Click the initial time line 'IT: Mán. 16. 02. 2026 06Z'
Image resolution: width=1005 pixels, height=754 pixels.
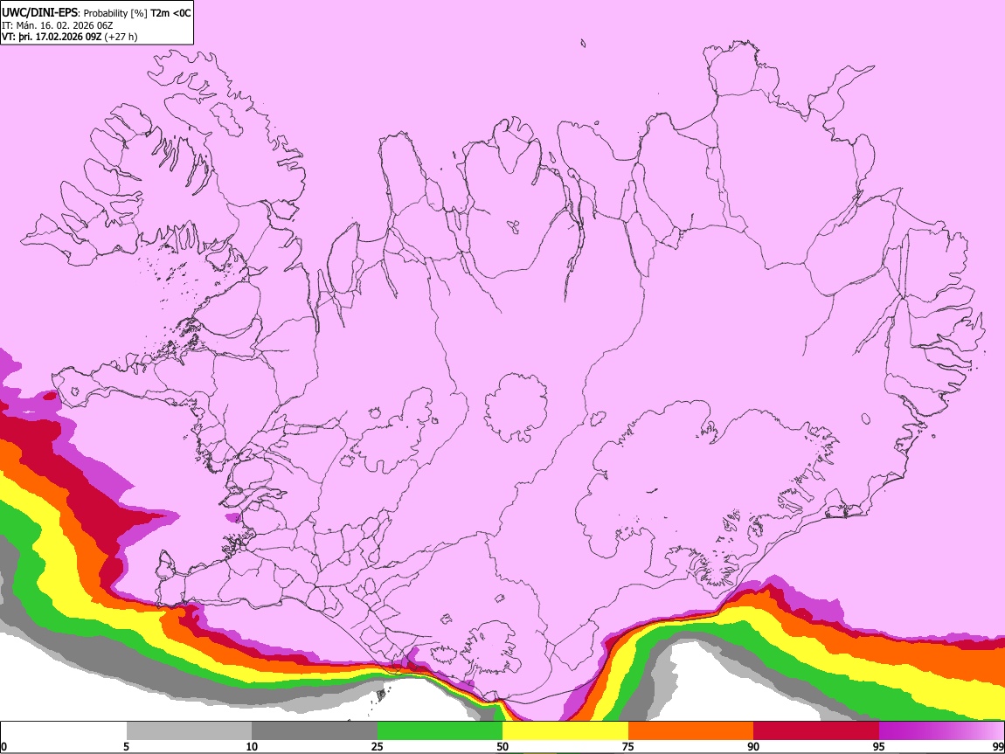[x=58, y=25]
